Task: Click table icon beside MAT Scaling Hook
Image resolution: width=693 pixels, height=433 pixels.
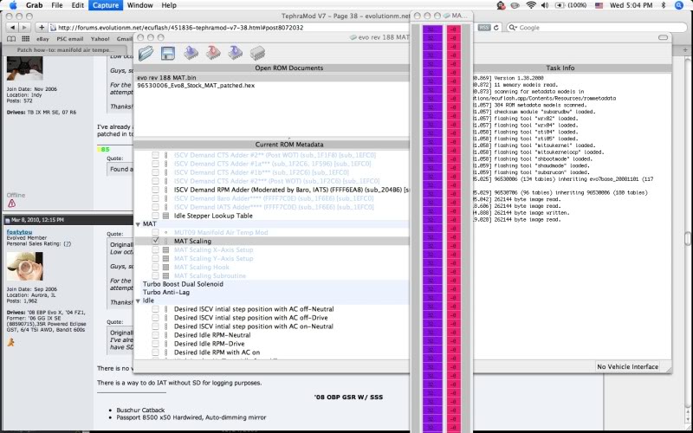Action: [165, 268]
